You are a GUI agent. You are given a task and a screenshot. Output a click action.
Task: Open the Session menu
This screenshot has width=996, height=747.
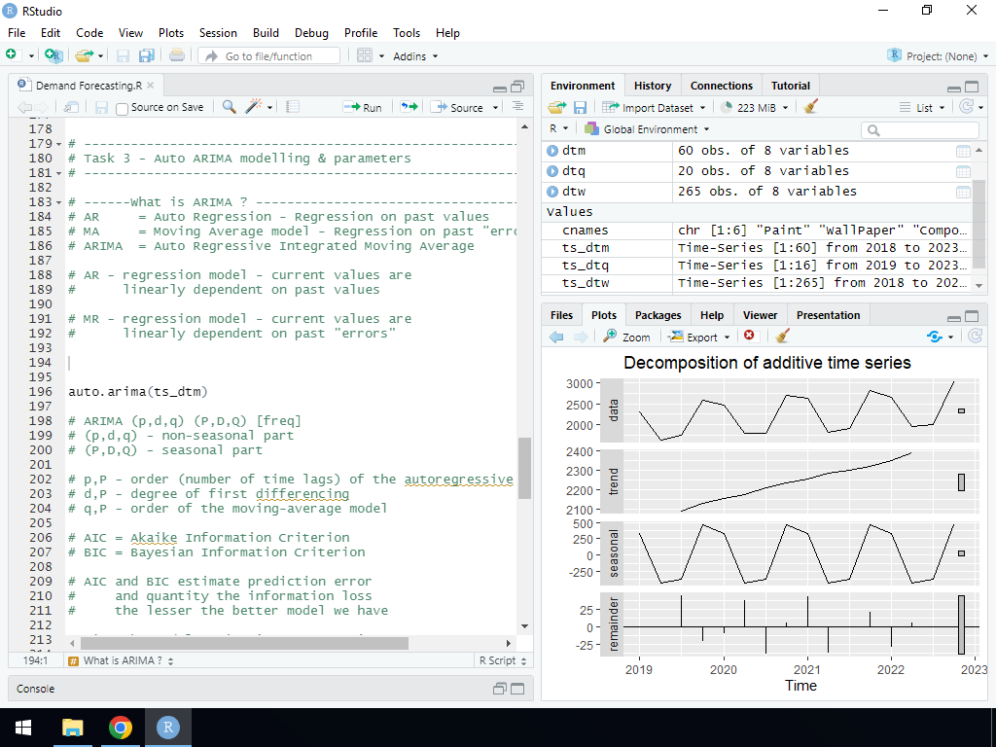(218, 32)
